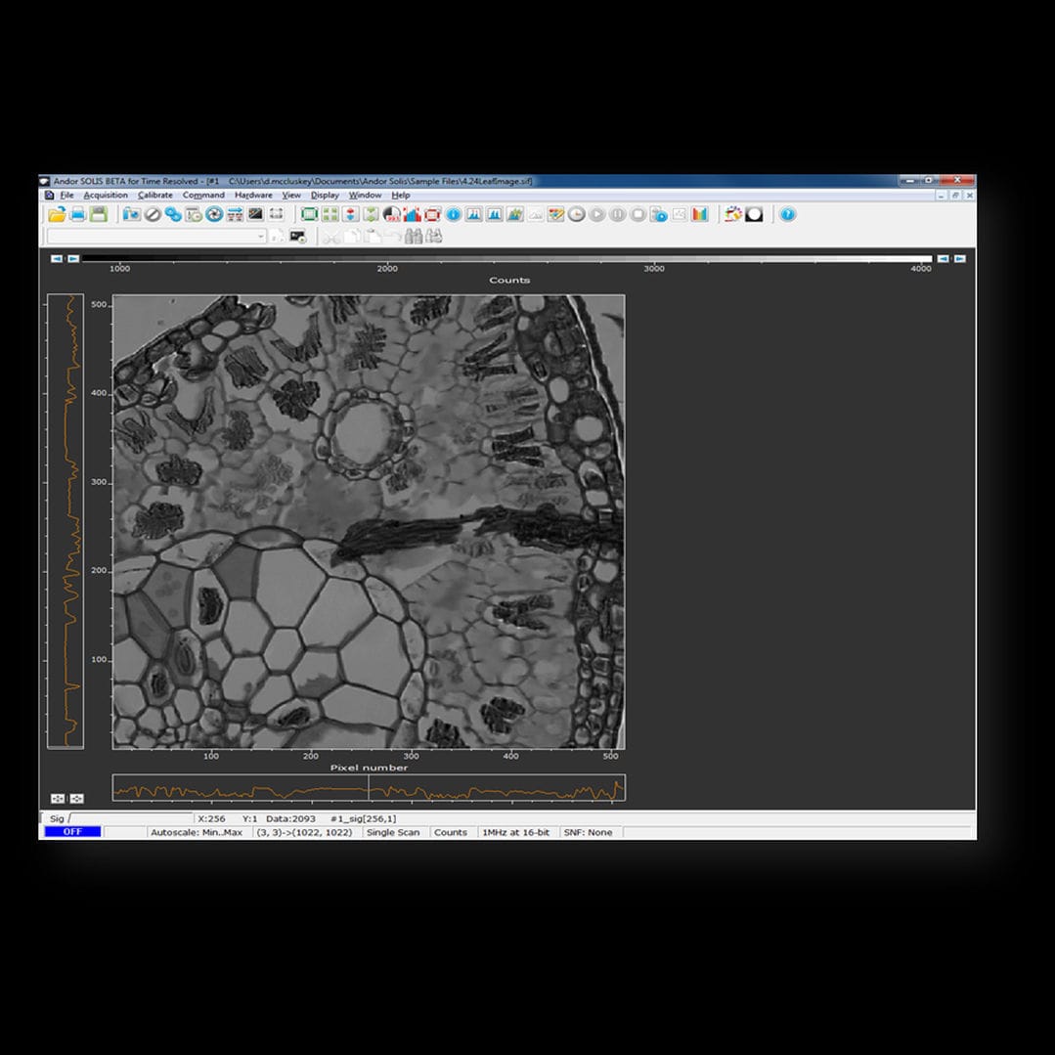Click the grayscale counts palette bar
Screen dimensions: 1055x1055
tap(507, 259)
